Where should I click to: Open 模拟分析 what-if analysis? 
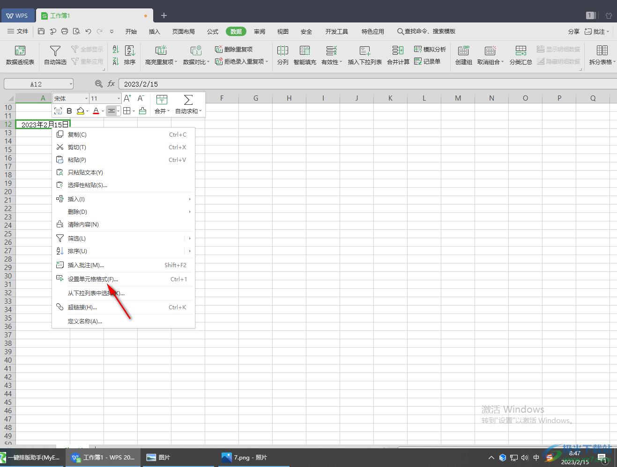[x=430, y=49]
